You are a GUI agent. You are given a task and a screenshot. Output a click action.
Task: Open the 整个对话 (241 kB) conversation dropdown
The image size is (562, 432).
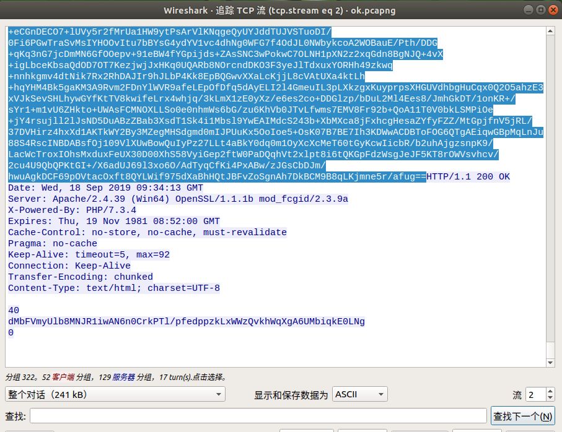[115, 394]
